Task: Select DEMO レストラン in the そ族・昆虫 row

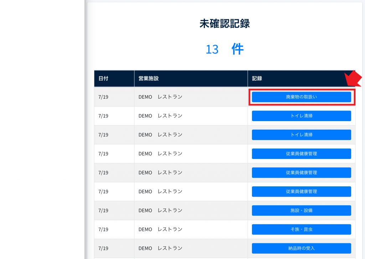Action: (x=160, y=229)
